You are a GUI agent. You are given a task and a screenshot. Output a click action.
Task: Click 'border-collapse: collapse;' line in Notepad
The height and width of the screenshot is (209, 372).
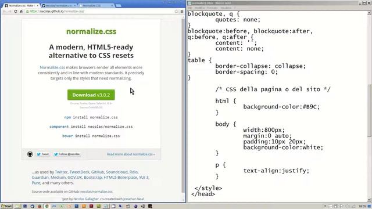[260, 66]
